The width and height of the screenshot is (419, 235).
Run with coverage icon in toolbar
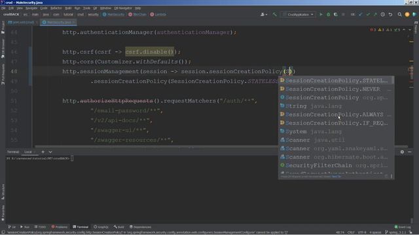pos(336,14)
